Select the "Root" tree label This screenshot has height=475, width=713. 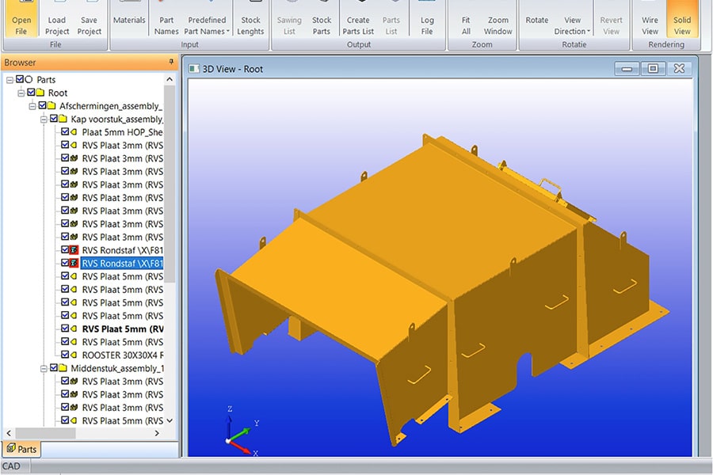[x=58, y=93]
